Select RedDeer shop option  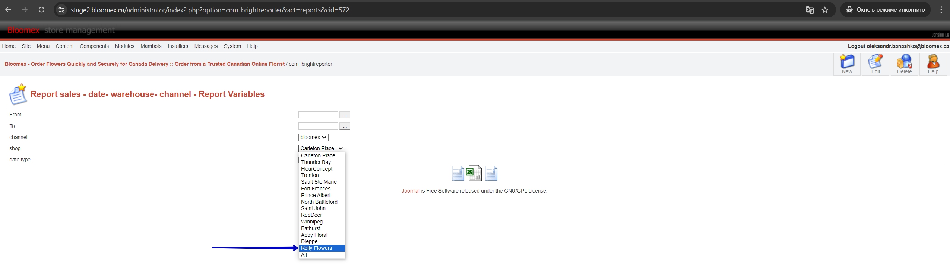[x=322, y=215]
